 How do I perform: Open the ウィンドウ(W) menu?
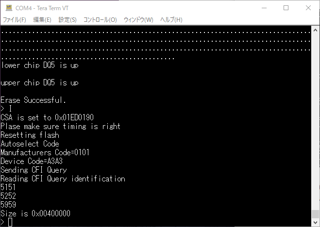coord(138,20)
